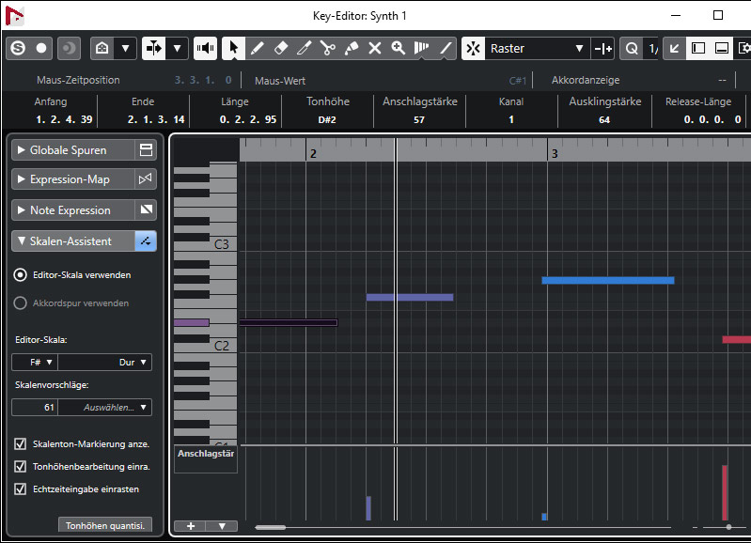Viewport: 751px width, 543px height.
Task: Select the Erase tool
Action: [280, 48]
